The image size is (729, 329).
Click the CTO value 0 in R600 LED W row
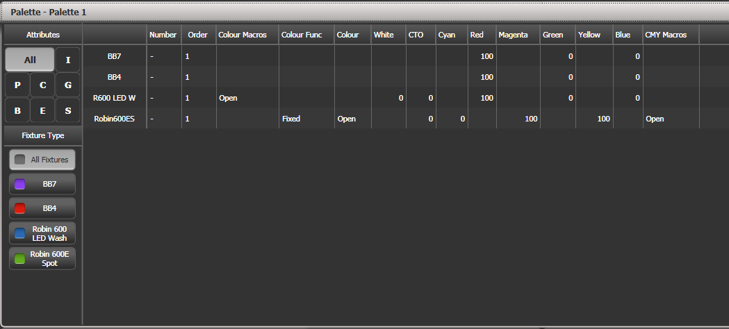coord(431,98)
